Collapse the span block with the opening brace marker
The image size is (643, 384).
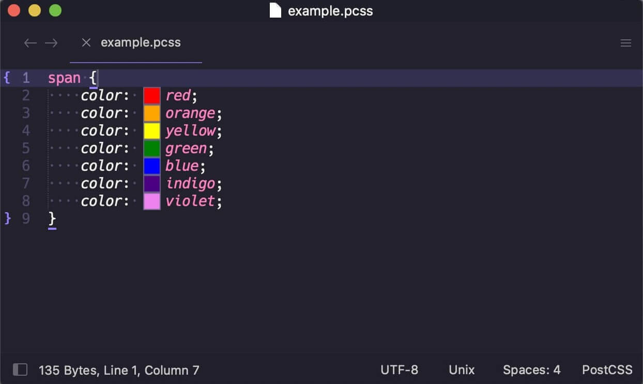[7, 77]
